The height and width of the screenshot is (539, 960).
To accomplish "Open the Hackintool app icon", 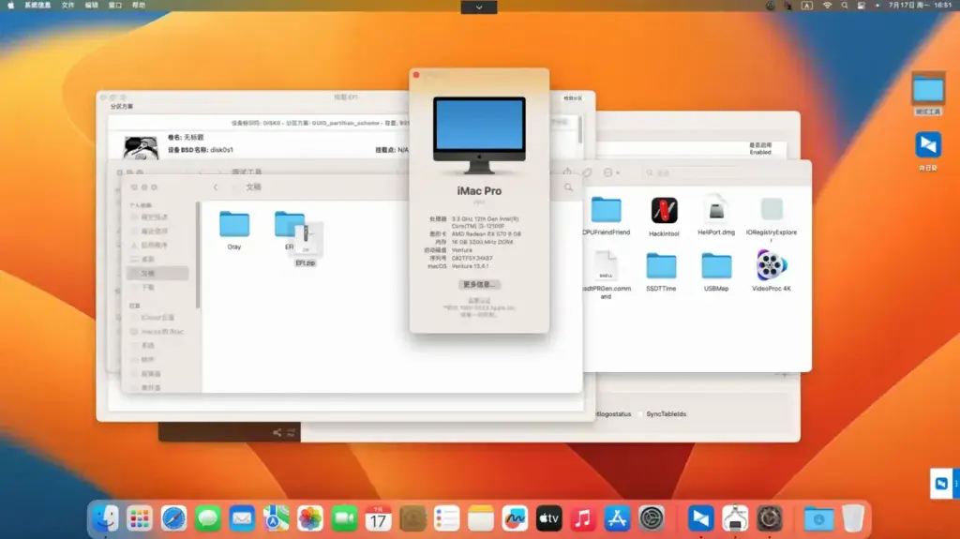I will [664, 211].
